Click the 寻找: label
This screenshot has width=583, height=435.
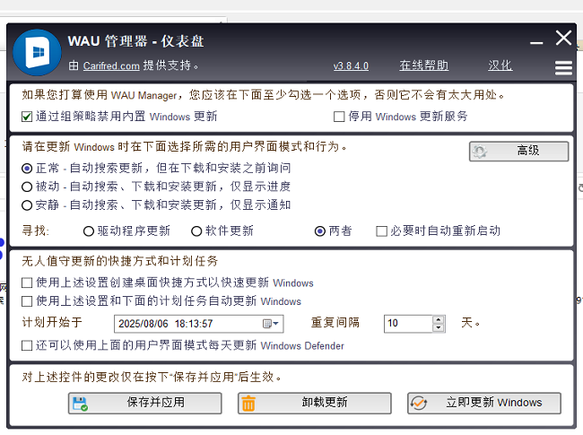coord(35,231)
